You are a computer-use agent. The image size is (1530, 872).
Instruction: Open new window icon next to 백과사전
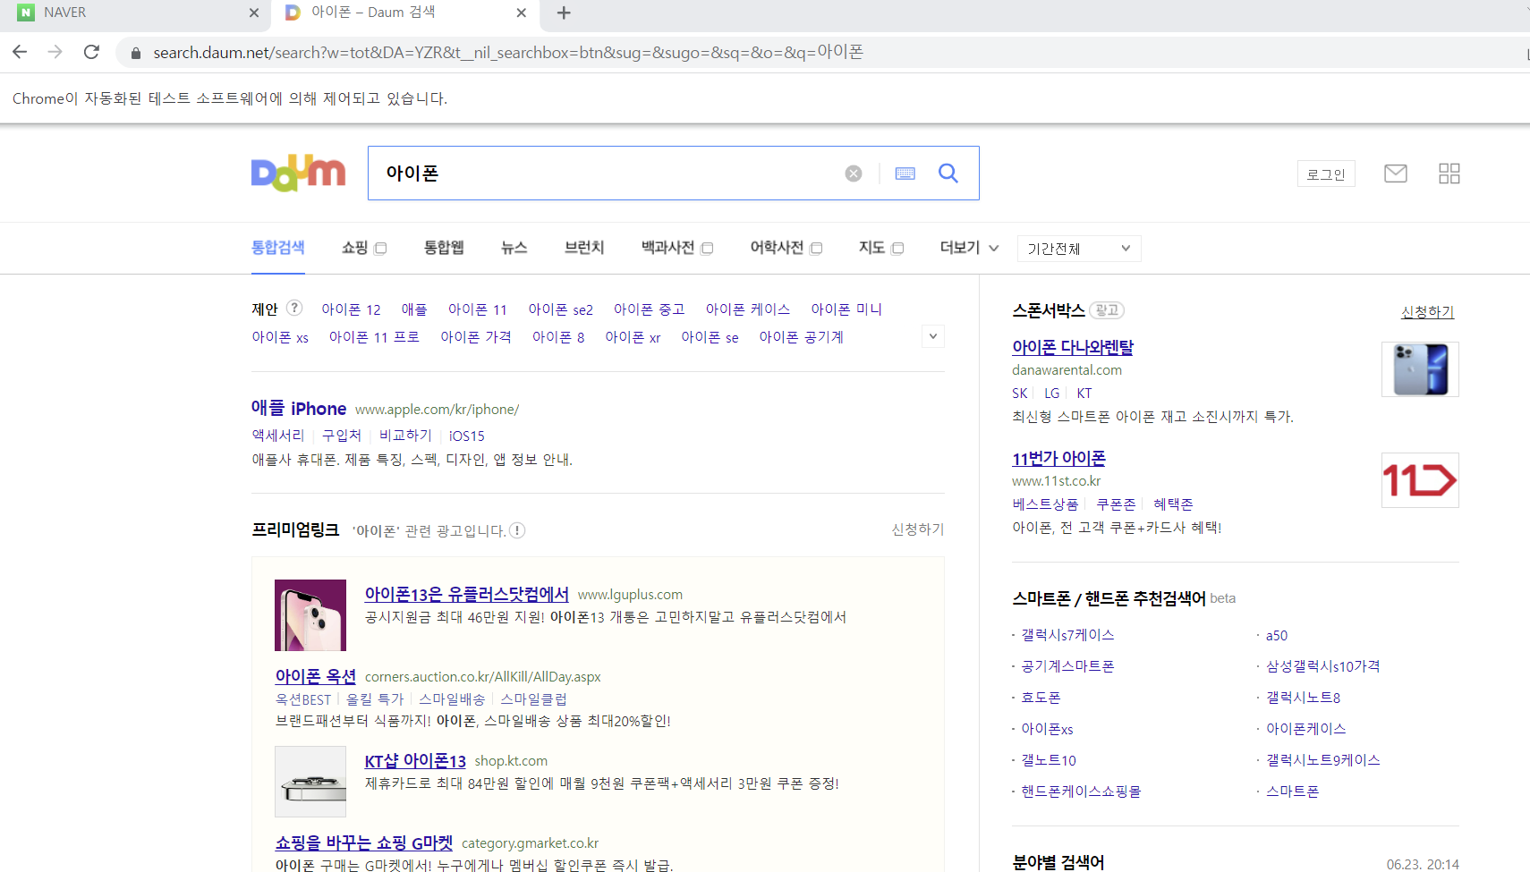pyautogui.click(x=707, y=249)
